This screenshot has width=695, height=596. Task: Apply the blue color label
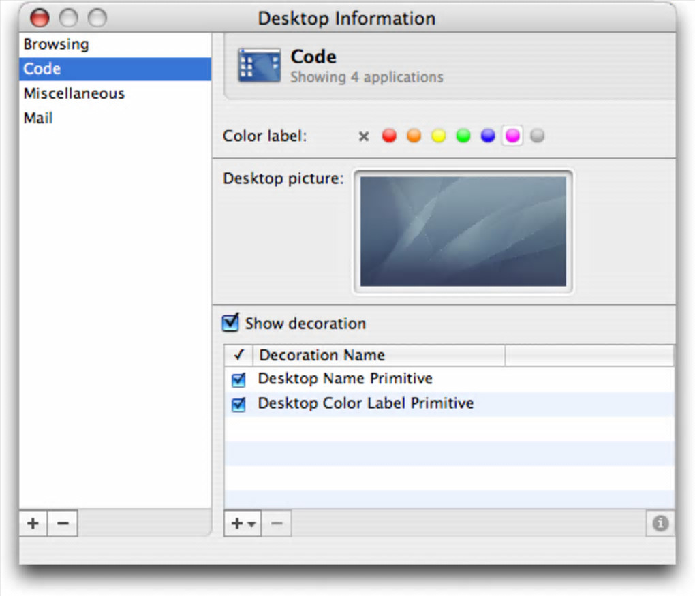tap(488, 136)
